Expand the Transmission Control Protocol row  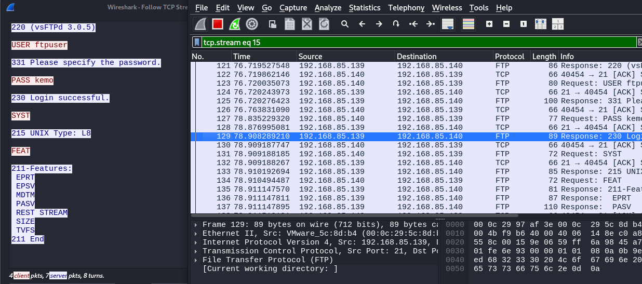point(195,251)
